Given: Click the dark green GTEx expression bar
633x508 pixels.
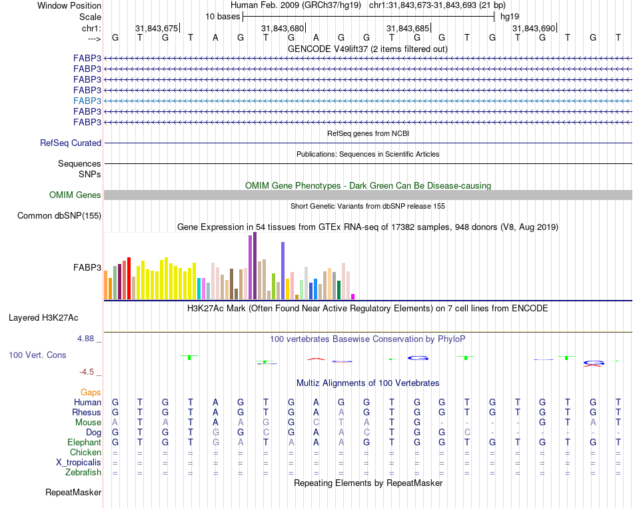Looking at the screenshot, I should [339, 290].
